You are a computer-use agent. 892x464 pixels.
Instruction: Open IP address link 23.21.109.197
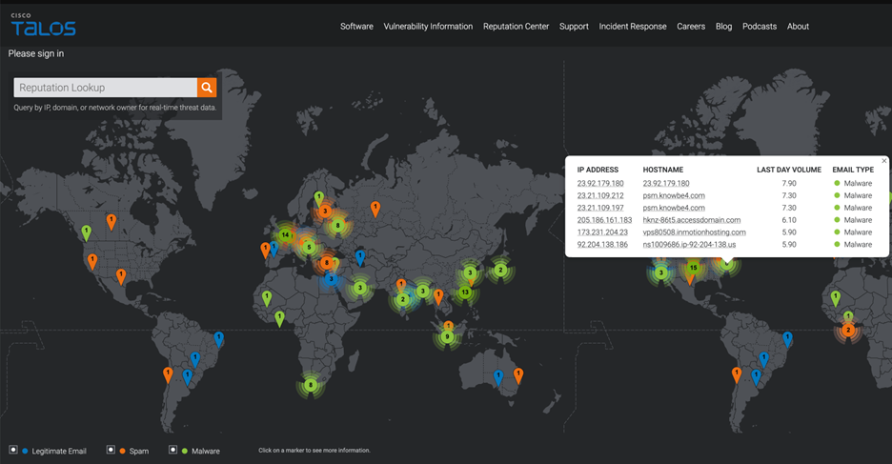(x=600, y=208)
